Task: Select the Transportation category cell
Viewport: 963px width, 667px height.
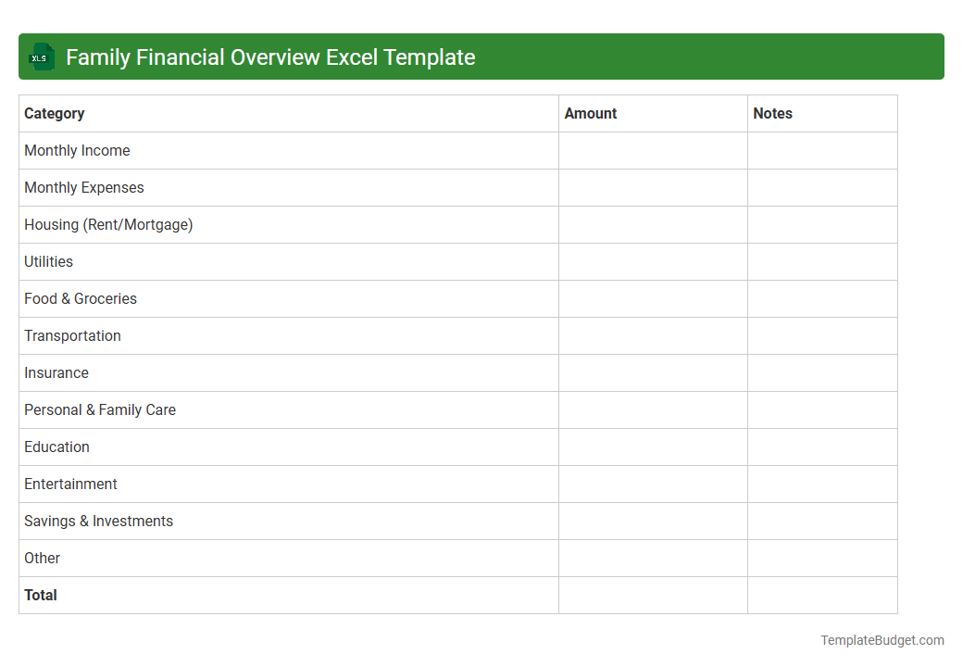Action: point(72,335)
